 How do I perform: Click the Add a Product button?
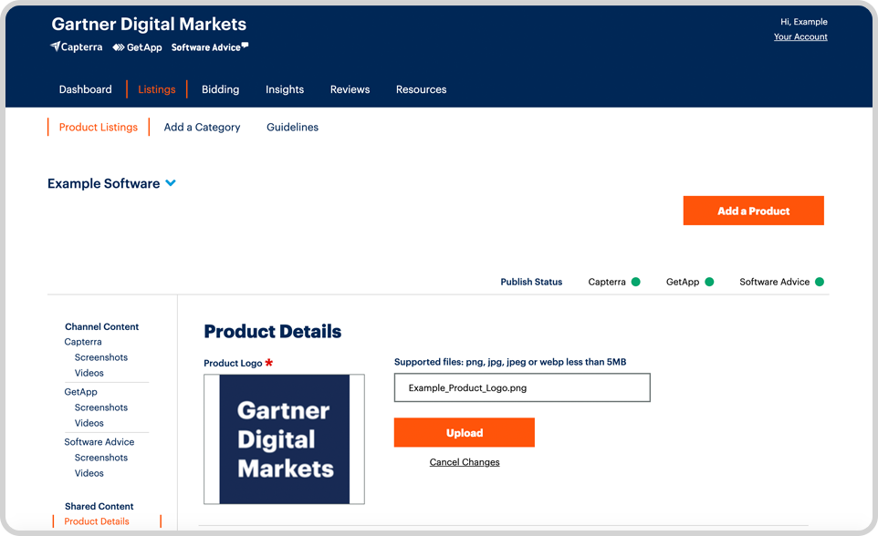click(x=753, y=211)
